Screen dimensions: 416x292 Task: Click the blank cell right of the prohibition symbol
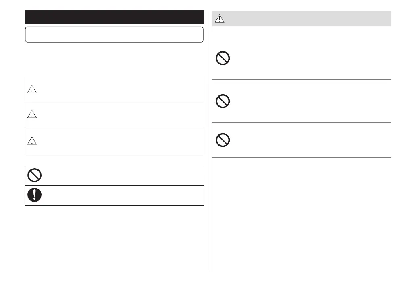pyautogui.click(x=121, y=176)
